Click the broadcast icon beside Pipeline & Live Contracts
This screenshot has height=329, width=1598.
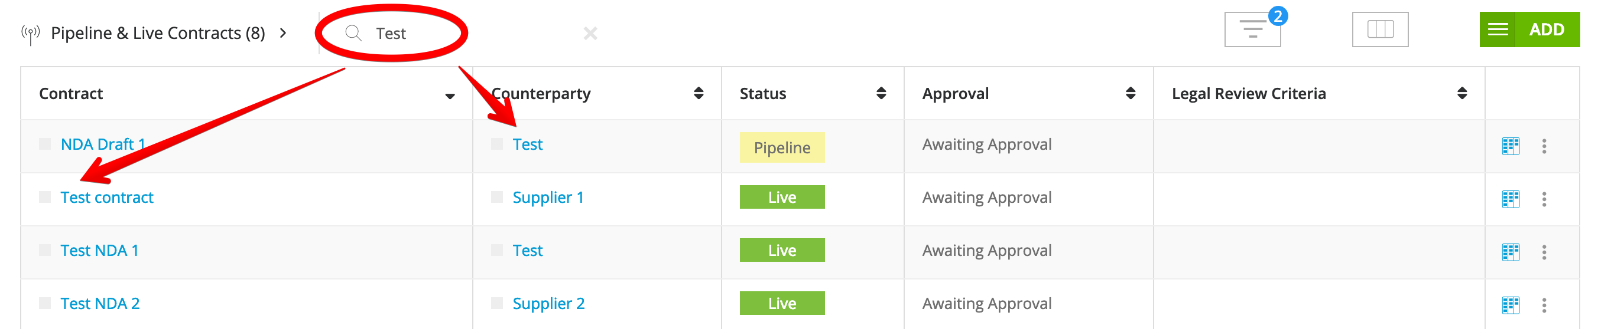(x=30, y=34)
